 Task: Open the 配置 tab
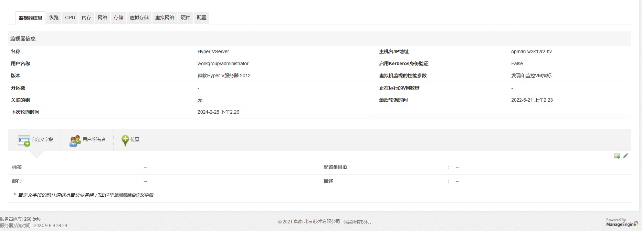click(201, 18)
